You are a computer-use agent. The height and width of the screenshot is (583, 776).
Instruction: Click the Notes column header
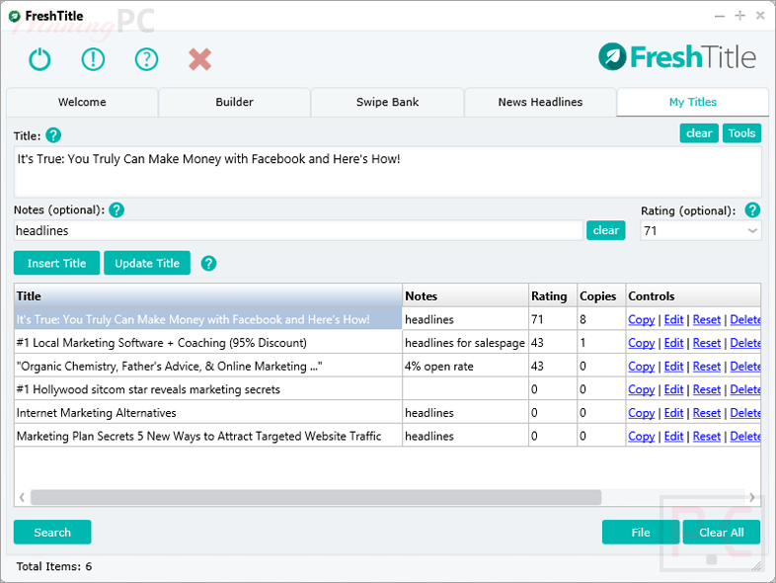pyautogui.click(x=465, y=296)
